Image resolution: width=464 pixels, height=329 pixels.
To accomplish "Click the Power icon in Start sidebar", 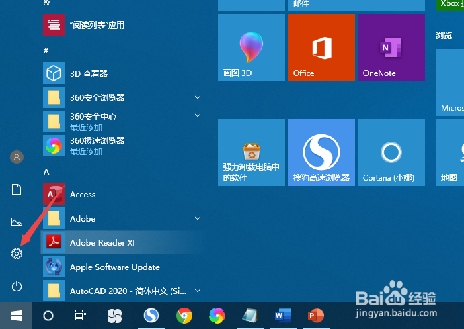I will (17, 286).
